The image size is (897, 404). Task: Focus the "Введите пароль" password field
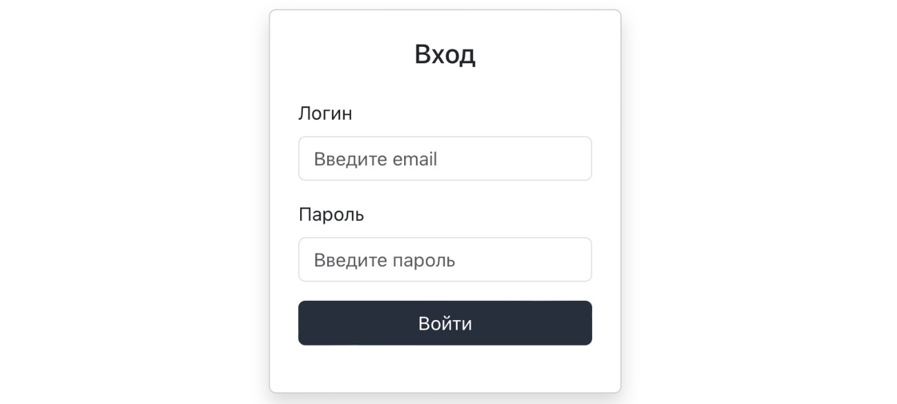coord(445,260)
